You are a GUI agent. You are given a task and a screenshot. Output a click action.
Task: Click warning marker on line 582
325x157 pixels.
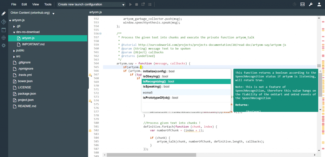coord(90,130)
